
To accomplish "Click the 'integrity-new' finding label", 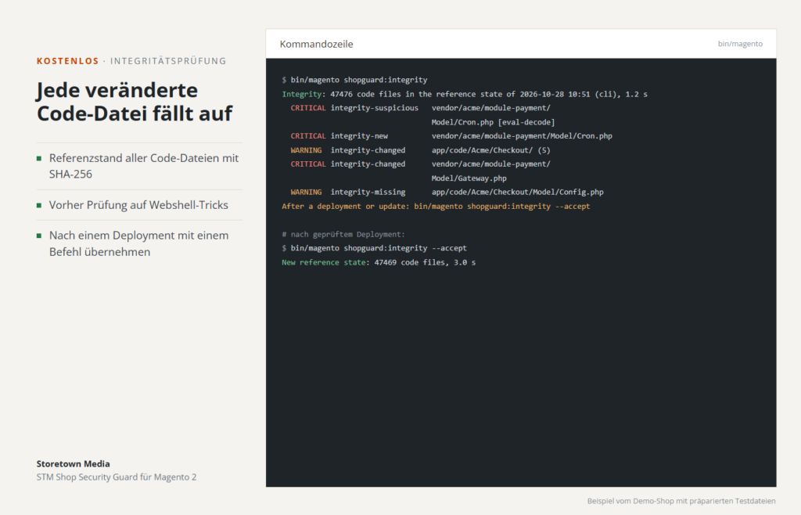I will tap(358, 136).
